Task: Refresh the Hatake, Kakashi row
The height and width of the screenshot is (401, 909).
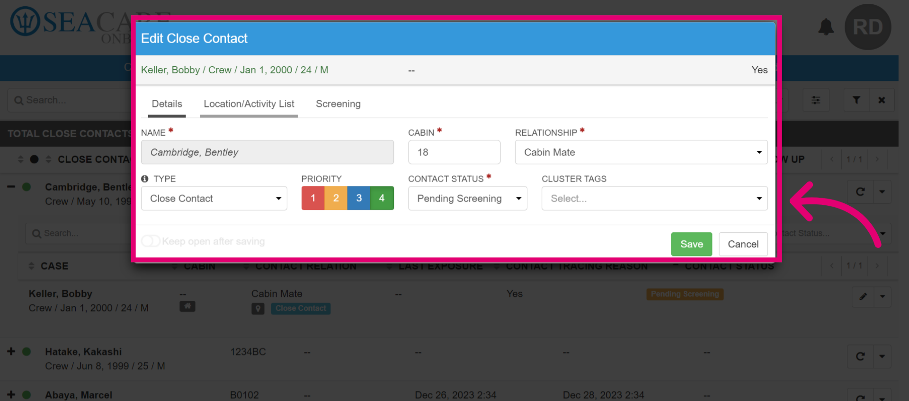Action: point(860,357)
